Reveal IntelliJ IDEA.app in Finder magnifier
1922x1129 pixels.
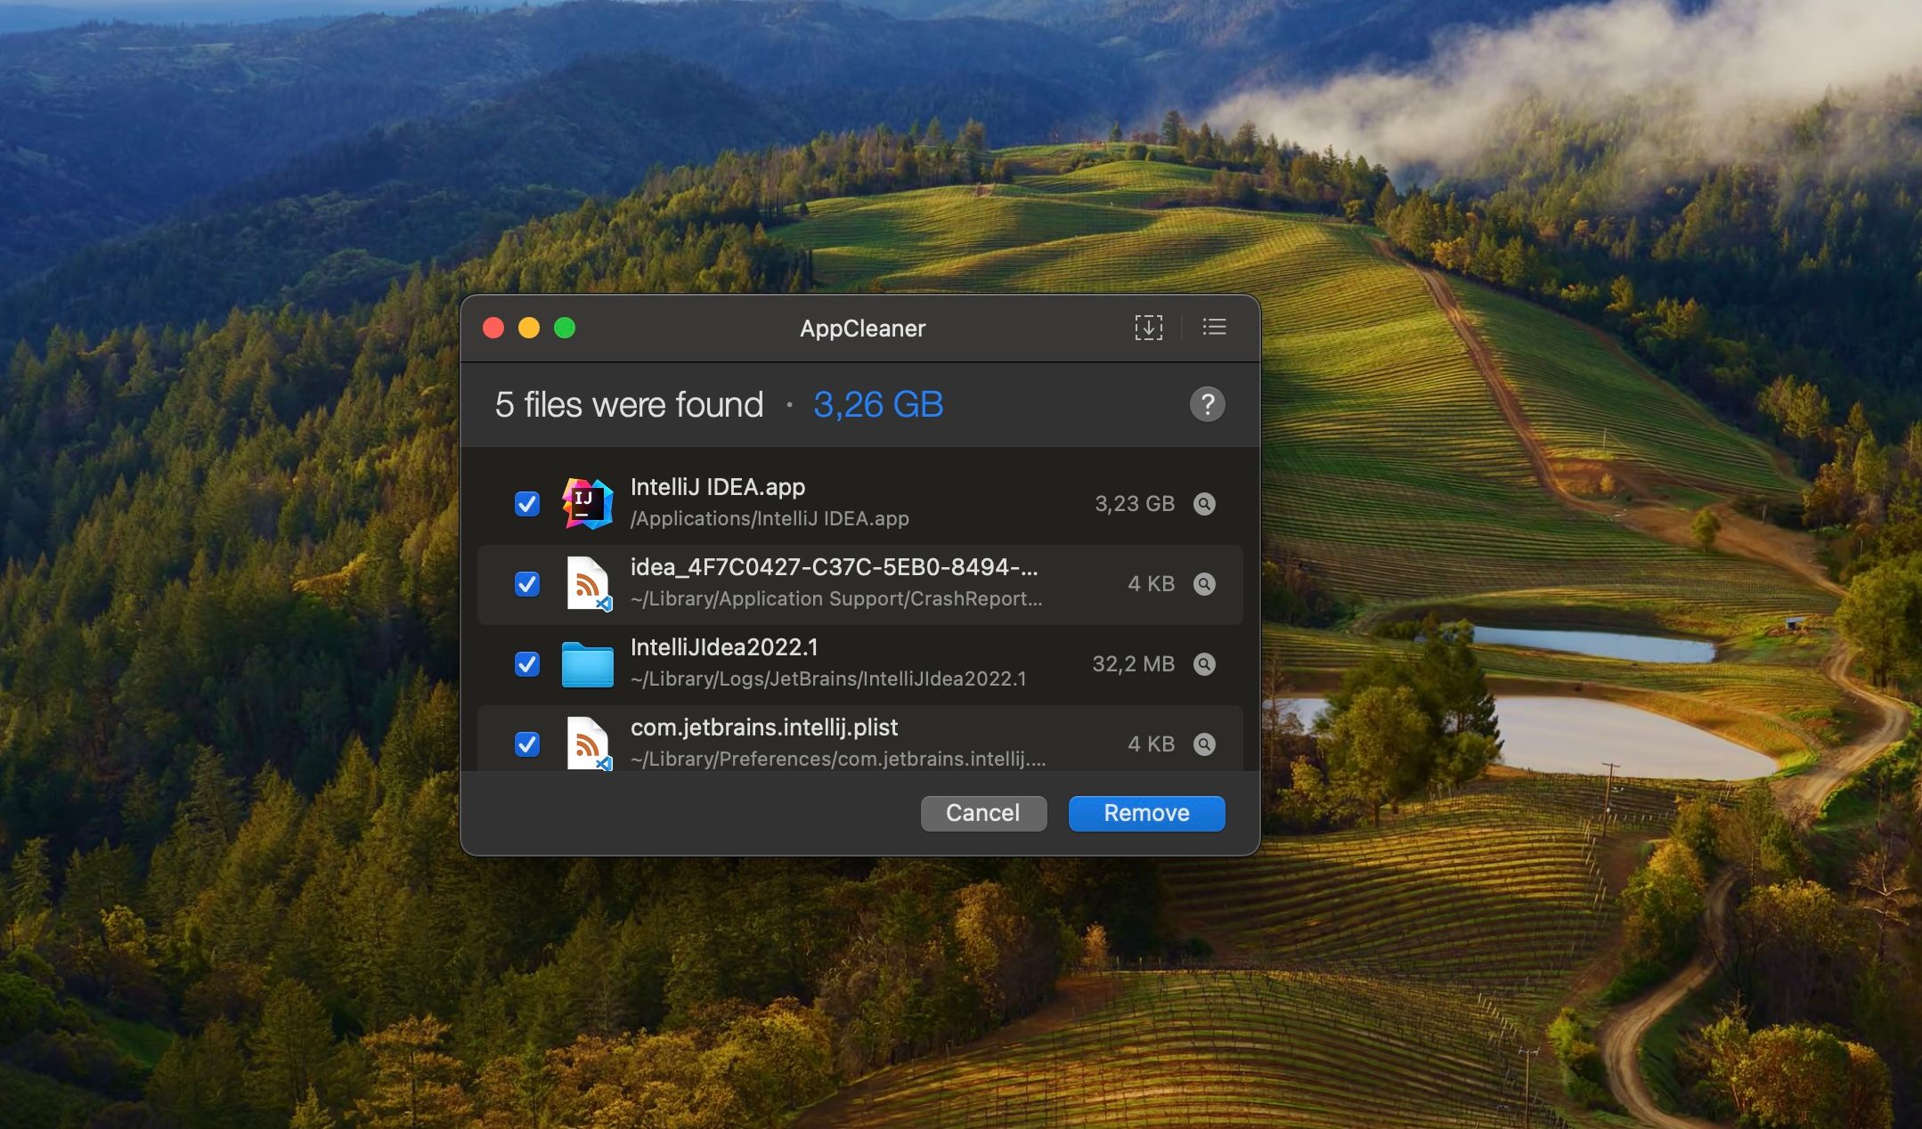[x=1204, y=504]
